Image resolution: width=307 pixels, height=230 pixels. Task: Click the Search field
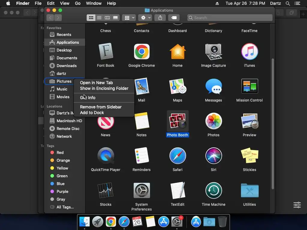coord(230,18)
